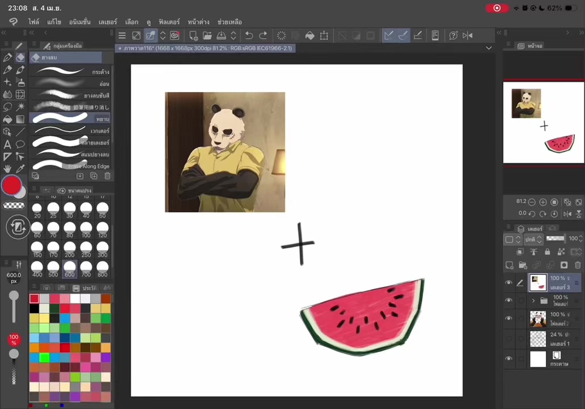This screenshot has width=585, height=409.
Task: Open the ปกติ blend mode dropdown
Action: (x=533, y=239)
